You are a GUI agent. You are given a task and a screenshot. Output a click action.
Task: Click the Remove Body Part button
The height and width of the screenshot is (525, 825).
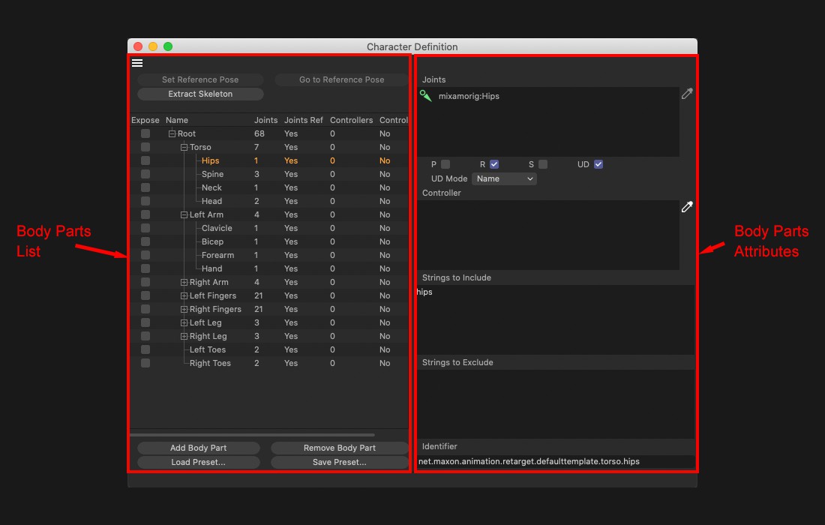point(339,448)
